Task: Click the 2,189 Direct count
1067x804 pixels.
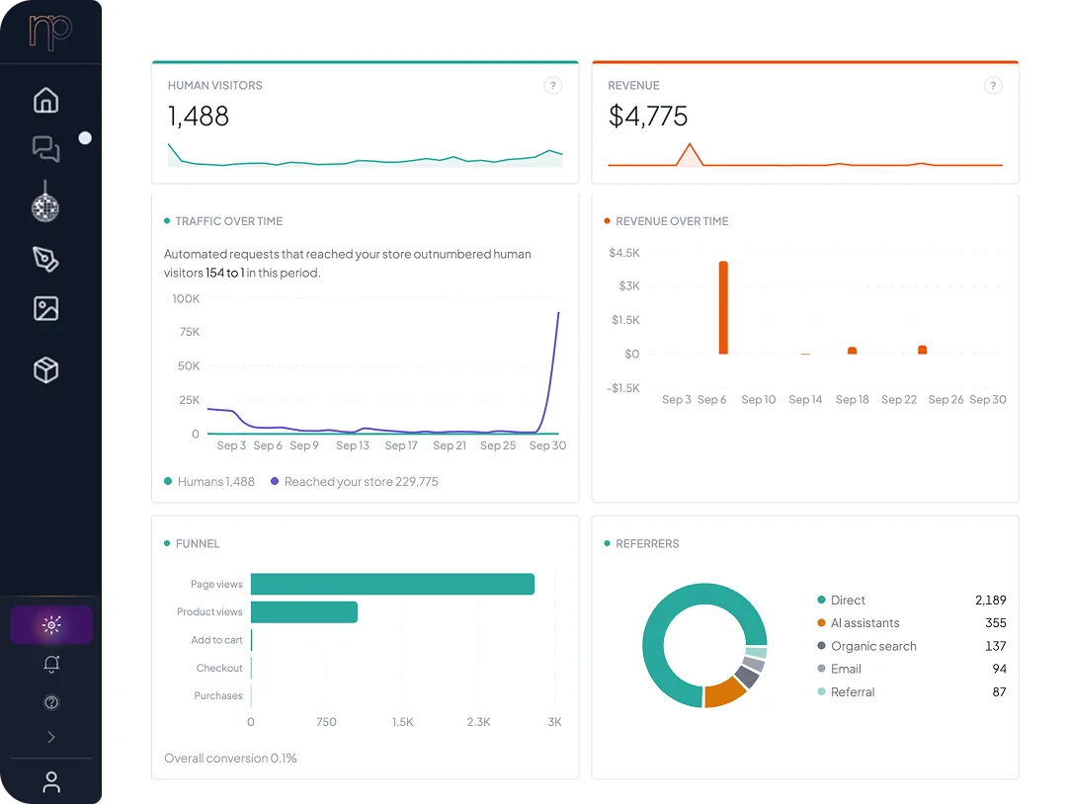Action: pos(991,600)
